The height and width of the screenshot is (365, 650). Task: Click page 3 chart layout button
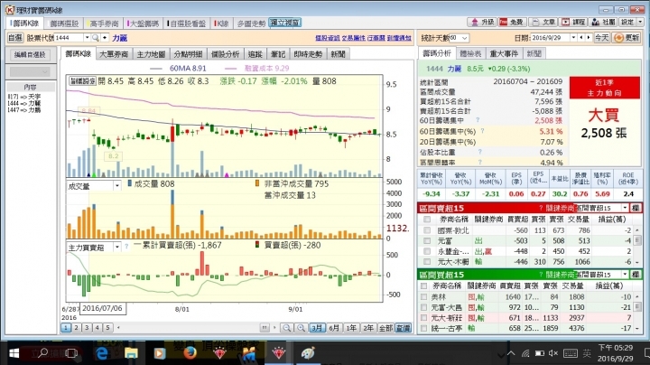pyautogui.click(x=87, y=328)
